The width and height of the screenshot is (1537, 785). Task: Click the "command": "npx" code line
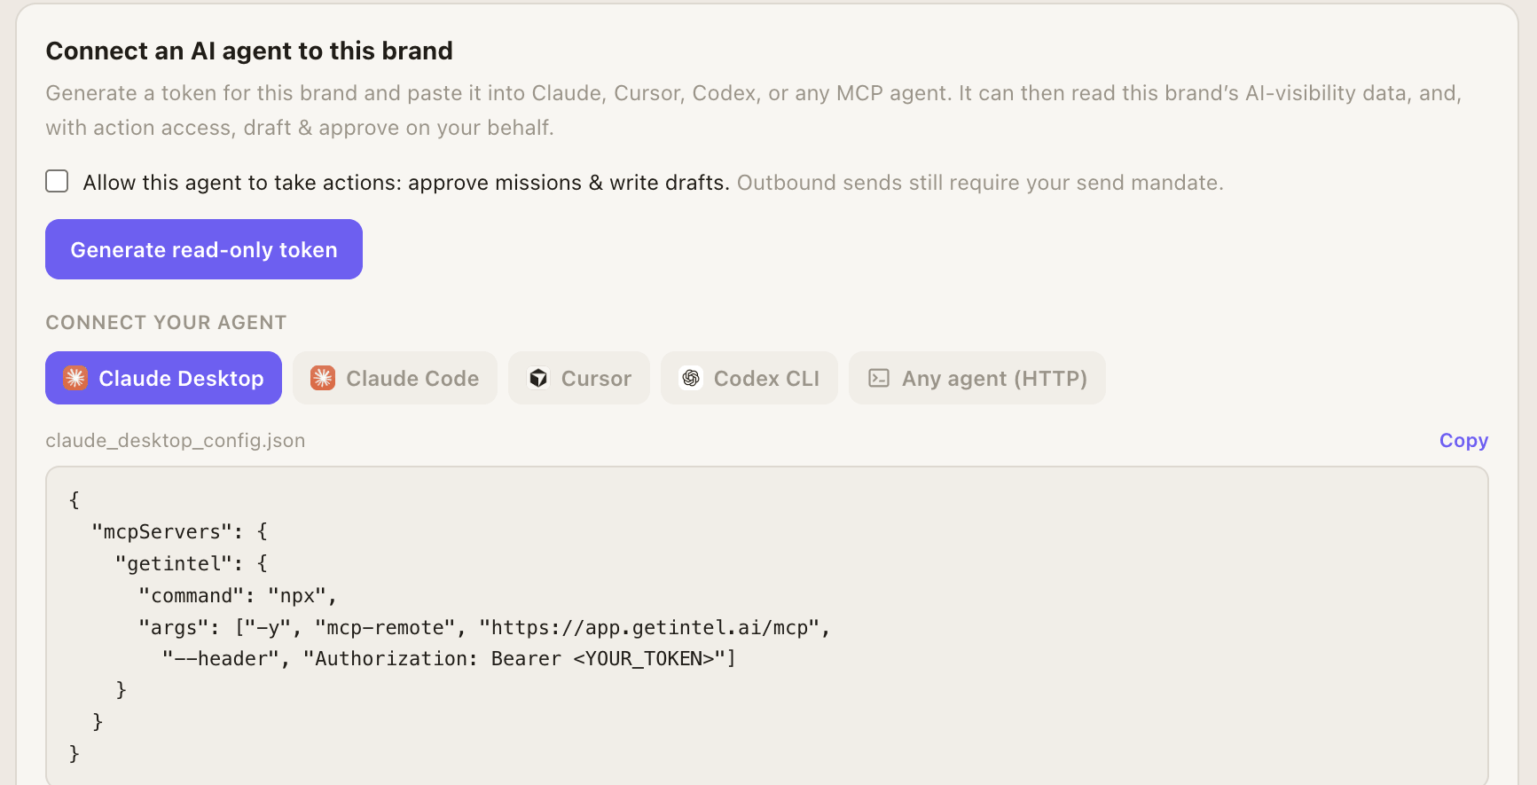[238, 595]
